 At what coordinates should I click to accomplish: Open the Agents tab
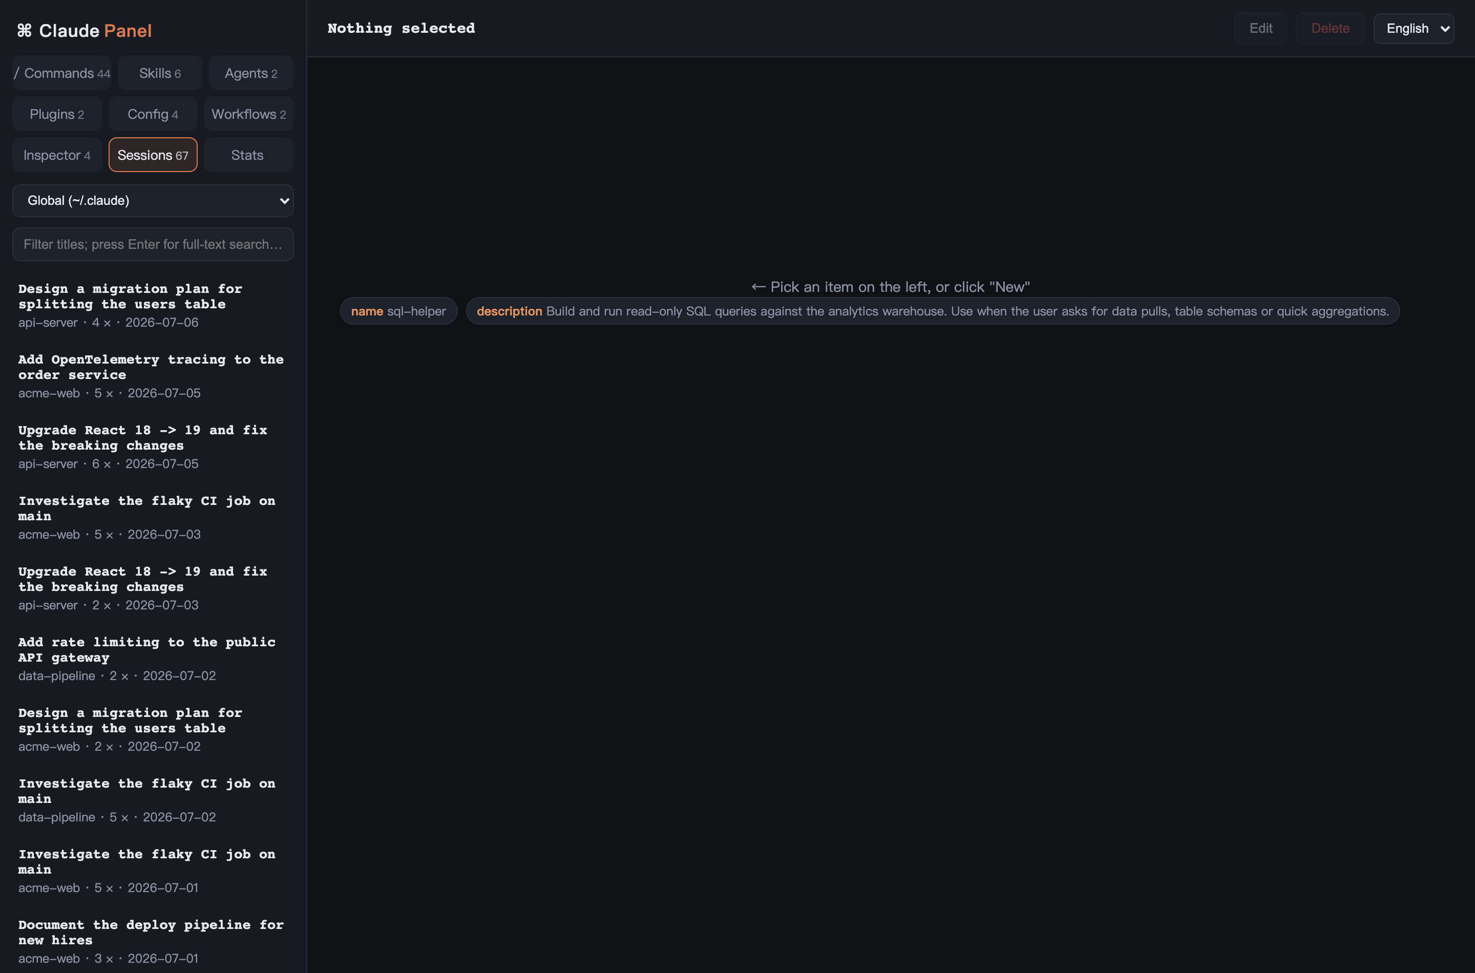click(x=250, y=73)
